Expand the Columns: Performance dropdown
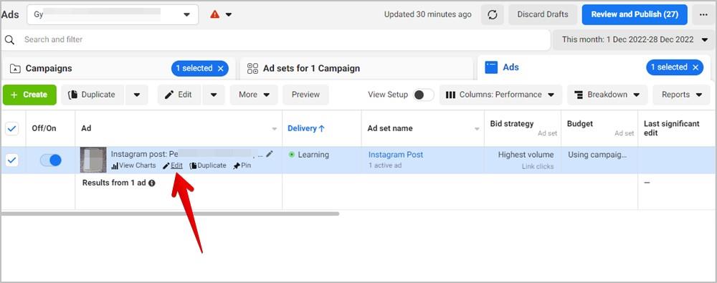The width and height of the screenshot is (717, 283). tap(500, 95)
